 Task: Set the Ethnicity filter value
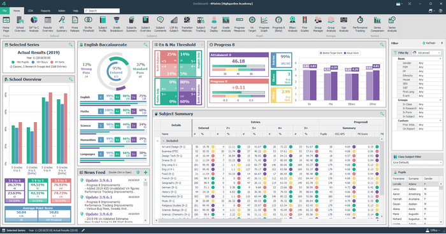430,76
